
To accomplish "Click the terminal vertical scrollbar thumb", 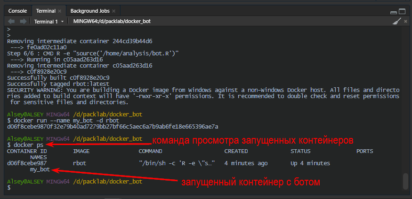I will click(405, 181).
